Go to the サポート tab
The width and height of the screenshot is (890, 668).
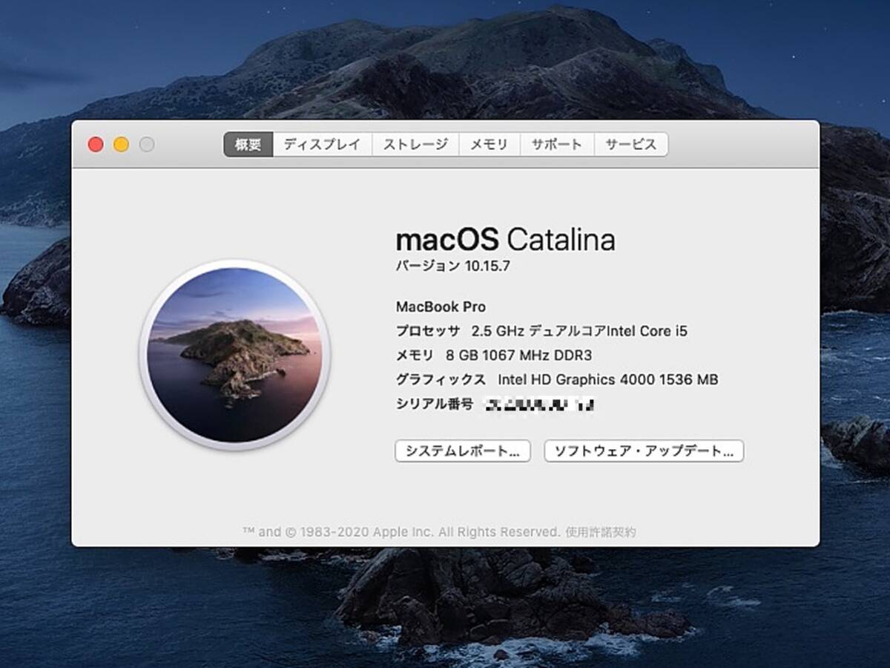point(557,145)
